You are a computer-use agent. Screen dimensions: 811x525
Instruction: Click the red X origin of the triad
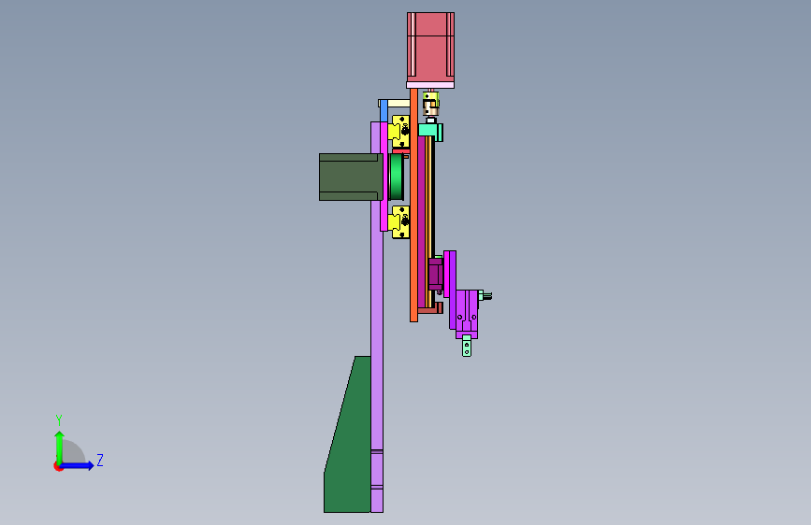[x=58, y=466]
